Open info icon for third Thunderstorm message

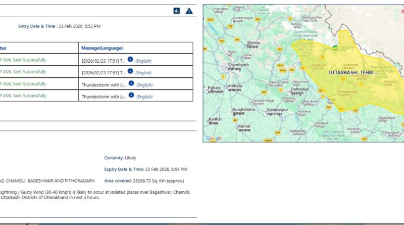(131, 83)
